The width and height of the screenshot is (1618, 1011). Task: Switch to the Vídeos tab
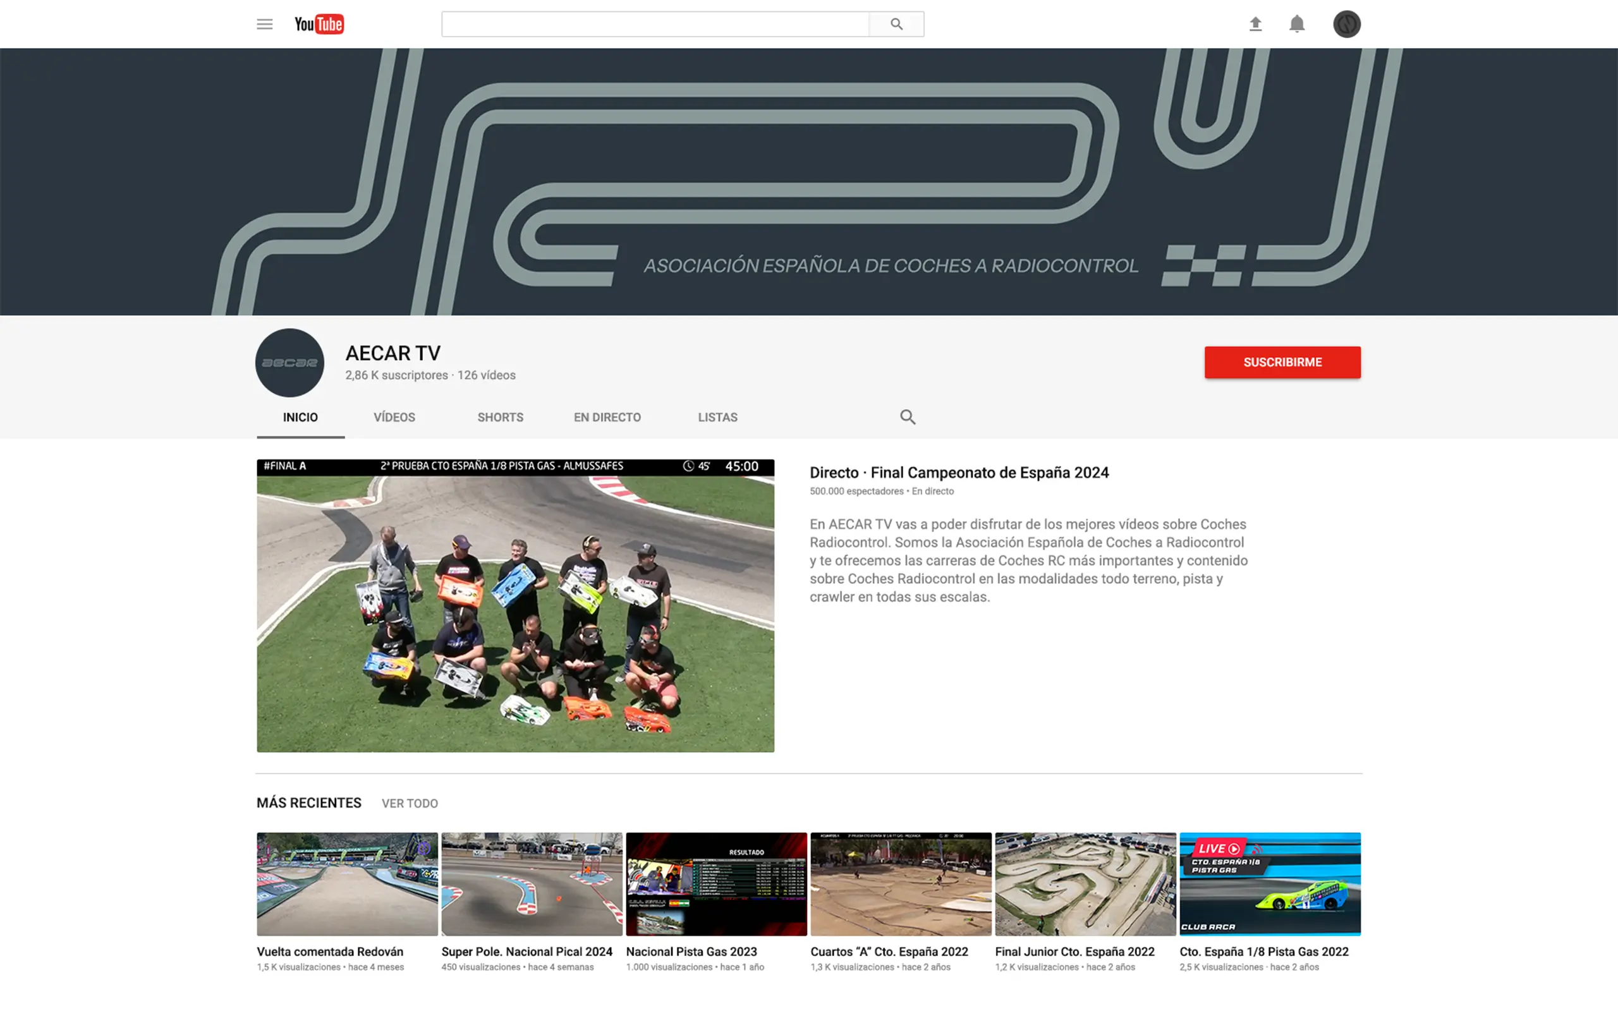(x=394, y=417)
